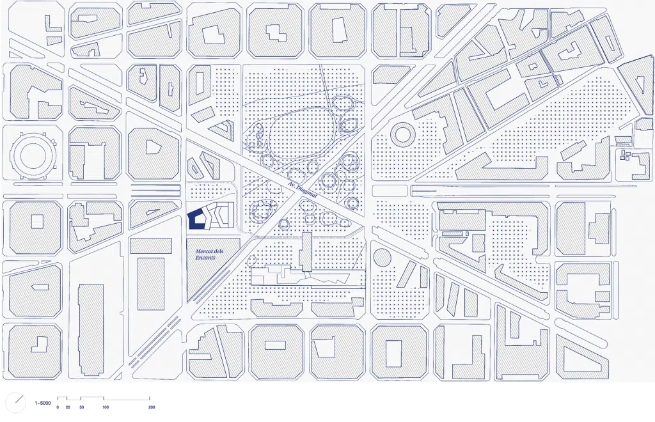Select the tall vertical hatched building in the park
This screenshot has width=655, height=422.
306,252
